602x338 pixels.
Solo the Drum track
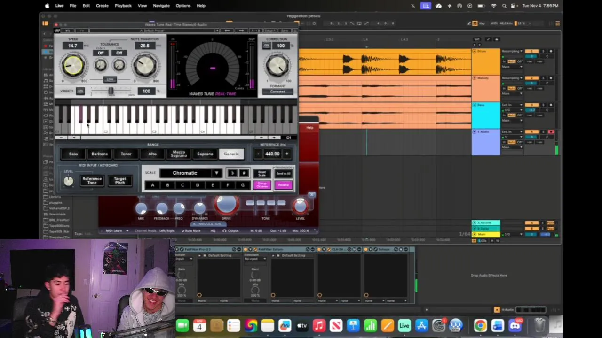click(543, 51)
